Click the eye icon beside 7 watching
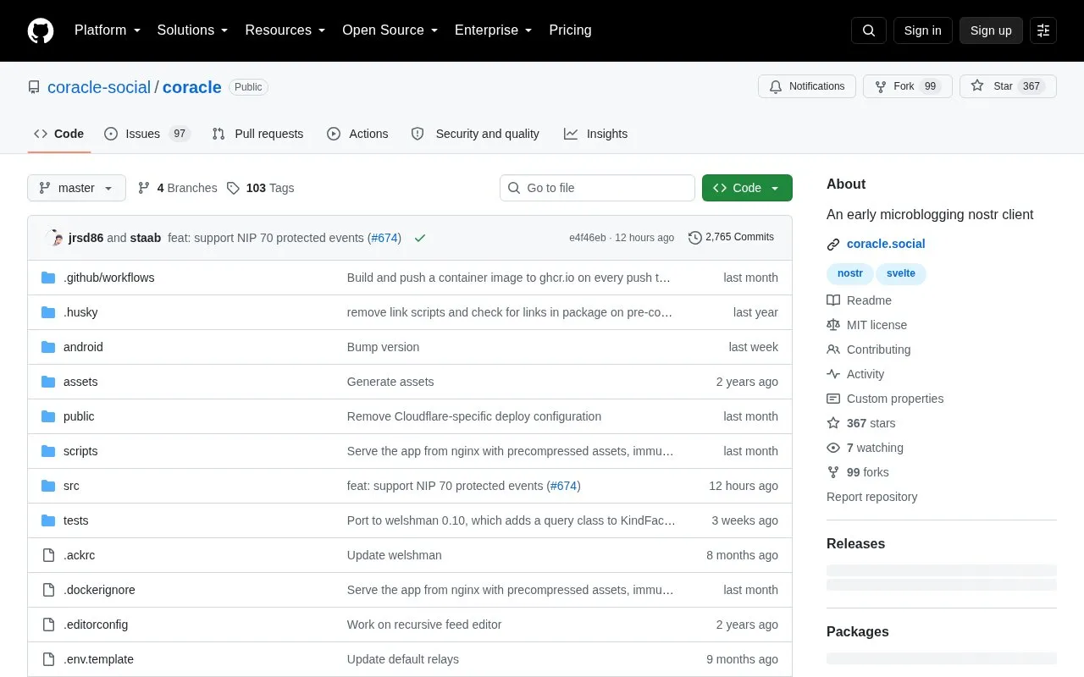Image resolution: width=1084 pixels, height=677 pixels. (833, 448)
